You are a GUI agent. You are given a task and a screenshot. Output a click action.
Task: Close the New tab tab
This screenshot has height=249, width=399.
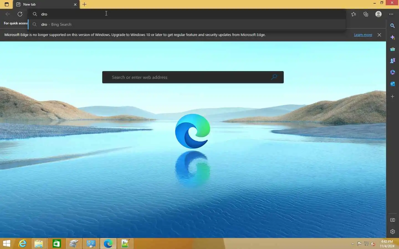[75, 4]
